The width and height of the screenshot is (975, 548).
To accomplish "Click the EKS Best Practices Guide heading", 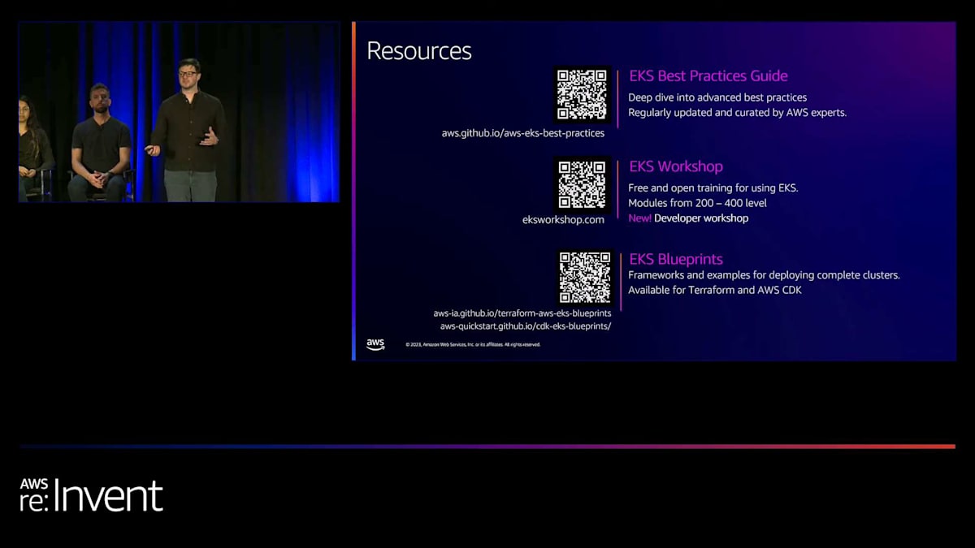I will [708, 76].
